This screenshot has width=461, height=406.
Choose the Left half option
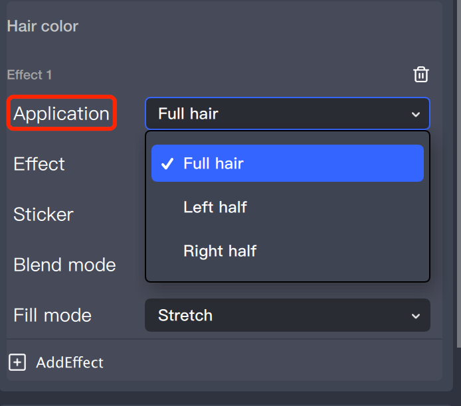pyautogui.click(x=215, y=207)
